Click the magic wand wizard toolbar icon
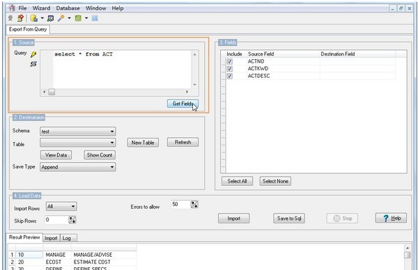The height and width of the screenshot is (270, 418). click(x=61, y=18)
